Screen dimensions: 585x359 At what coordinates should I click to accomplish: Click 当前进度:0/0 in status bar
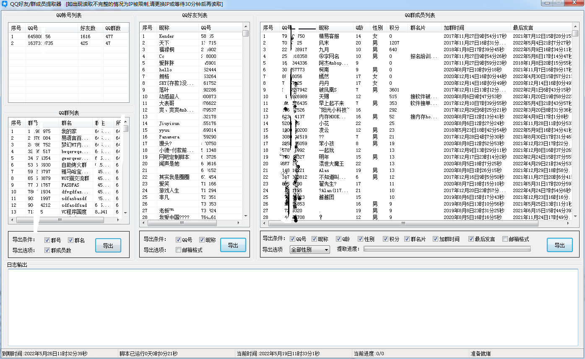369,354
